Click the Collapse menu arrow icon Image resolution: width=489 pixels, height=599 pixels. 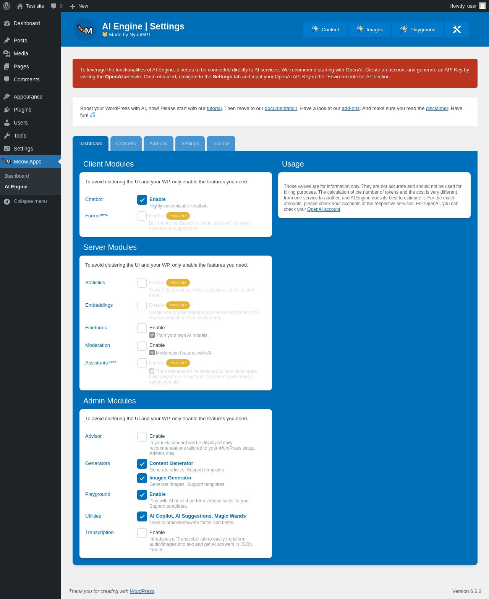pos(7,201)
